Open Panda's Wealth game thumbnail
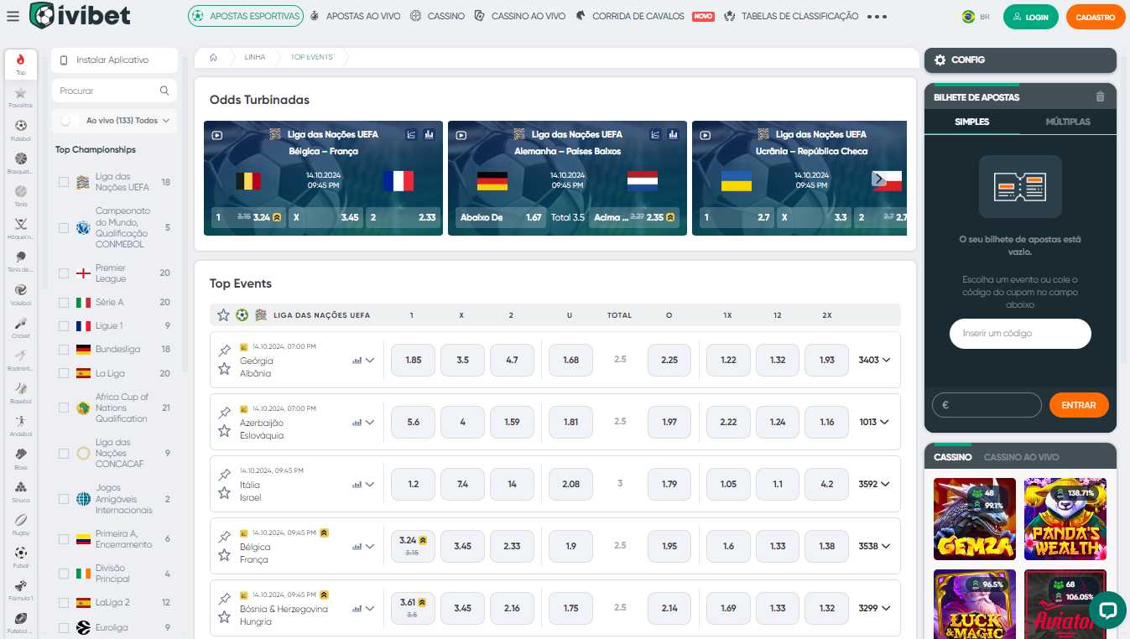Screen dimensions: 1130x639 pos(1065,519)
